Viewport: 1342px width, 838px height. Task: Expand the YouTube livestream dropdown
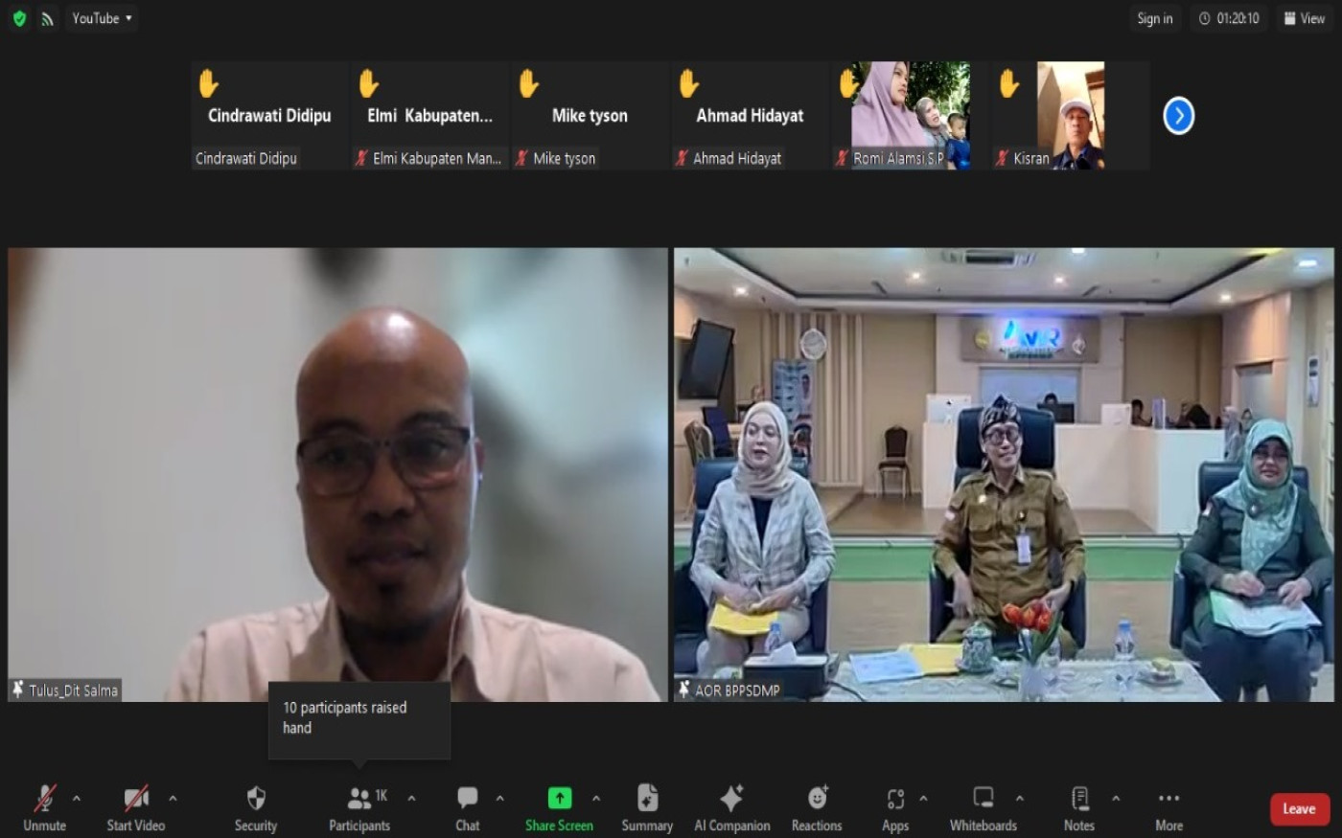102,18
